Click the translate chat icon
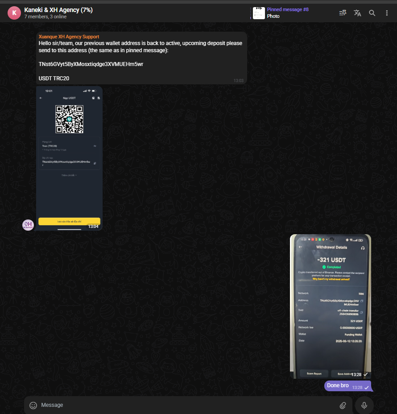This screenshot has height=414, width=397. click(x=357, y=13)
